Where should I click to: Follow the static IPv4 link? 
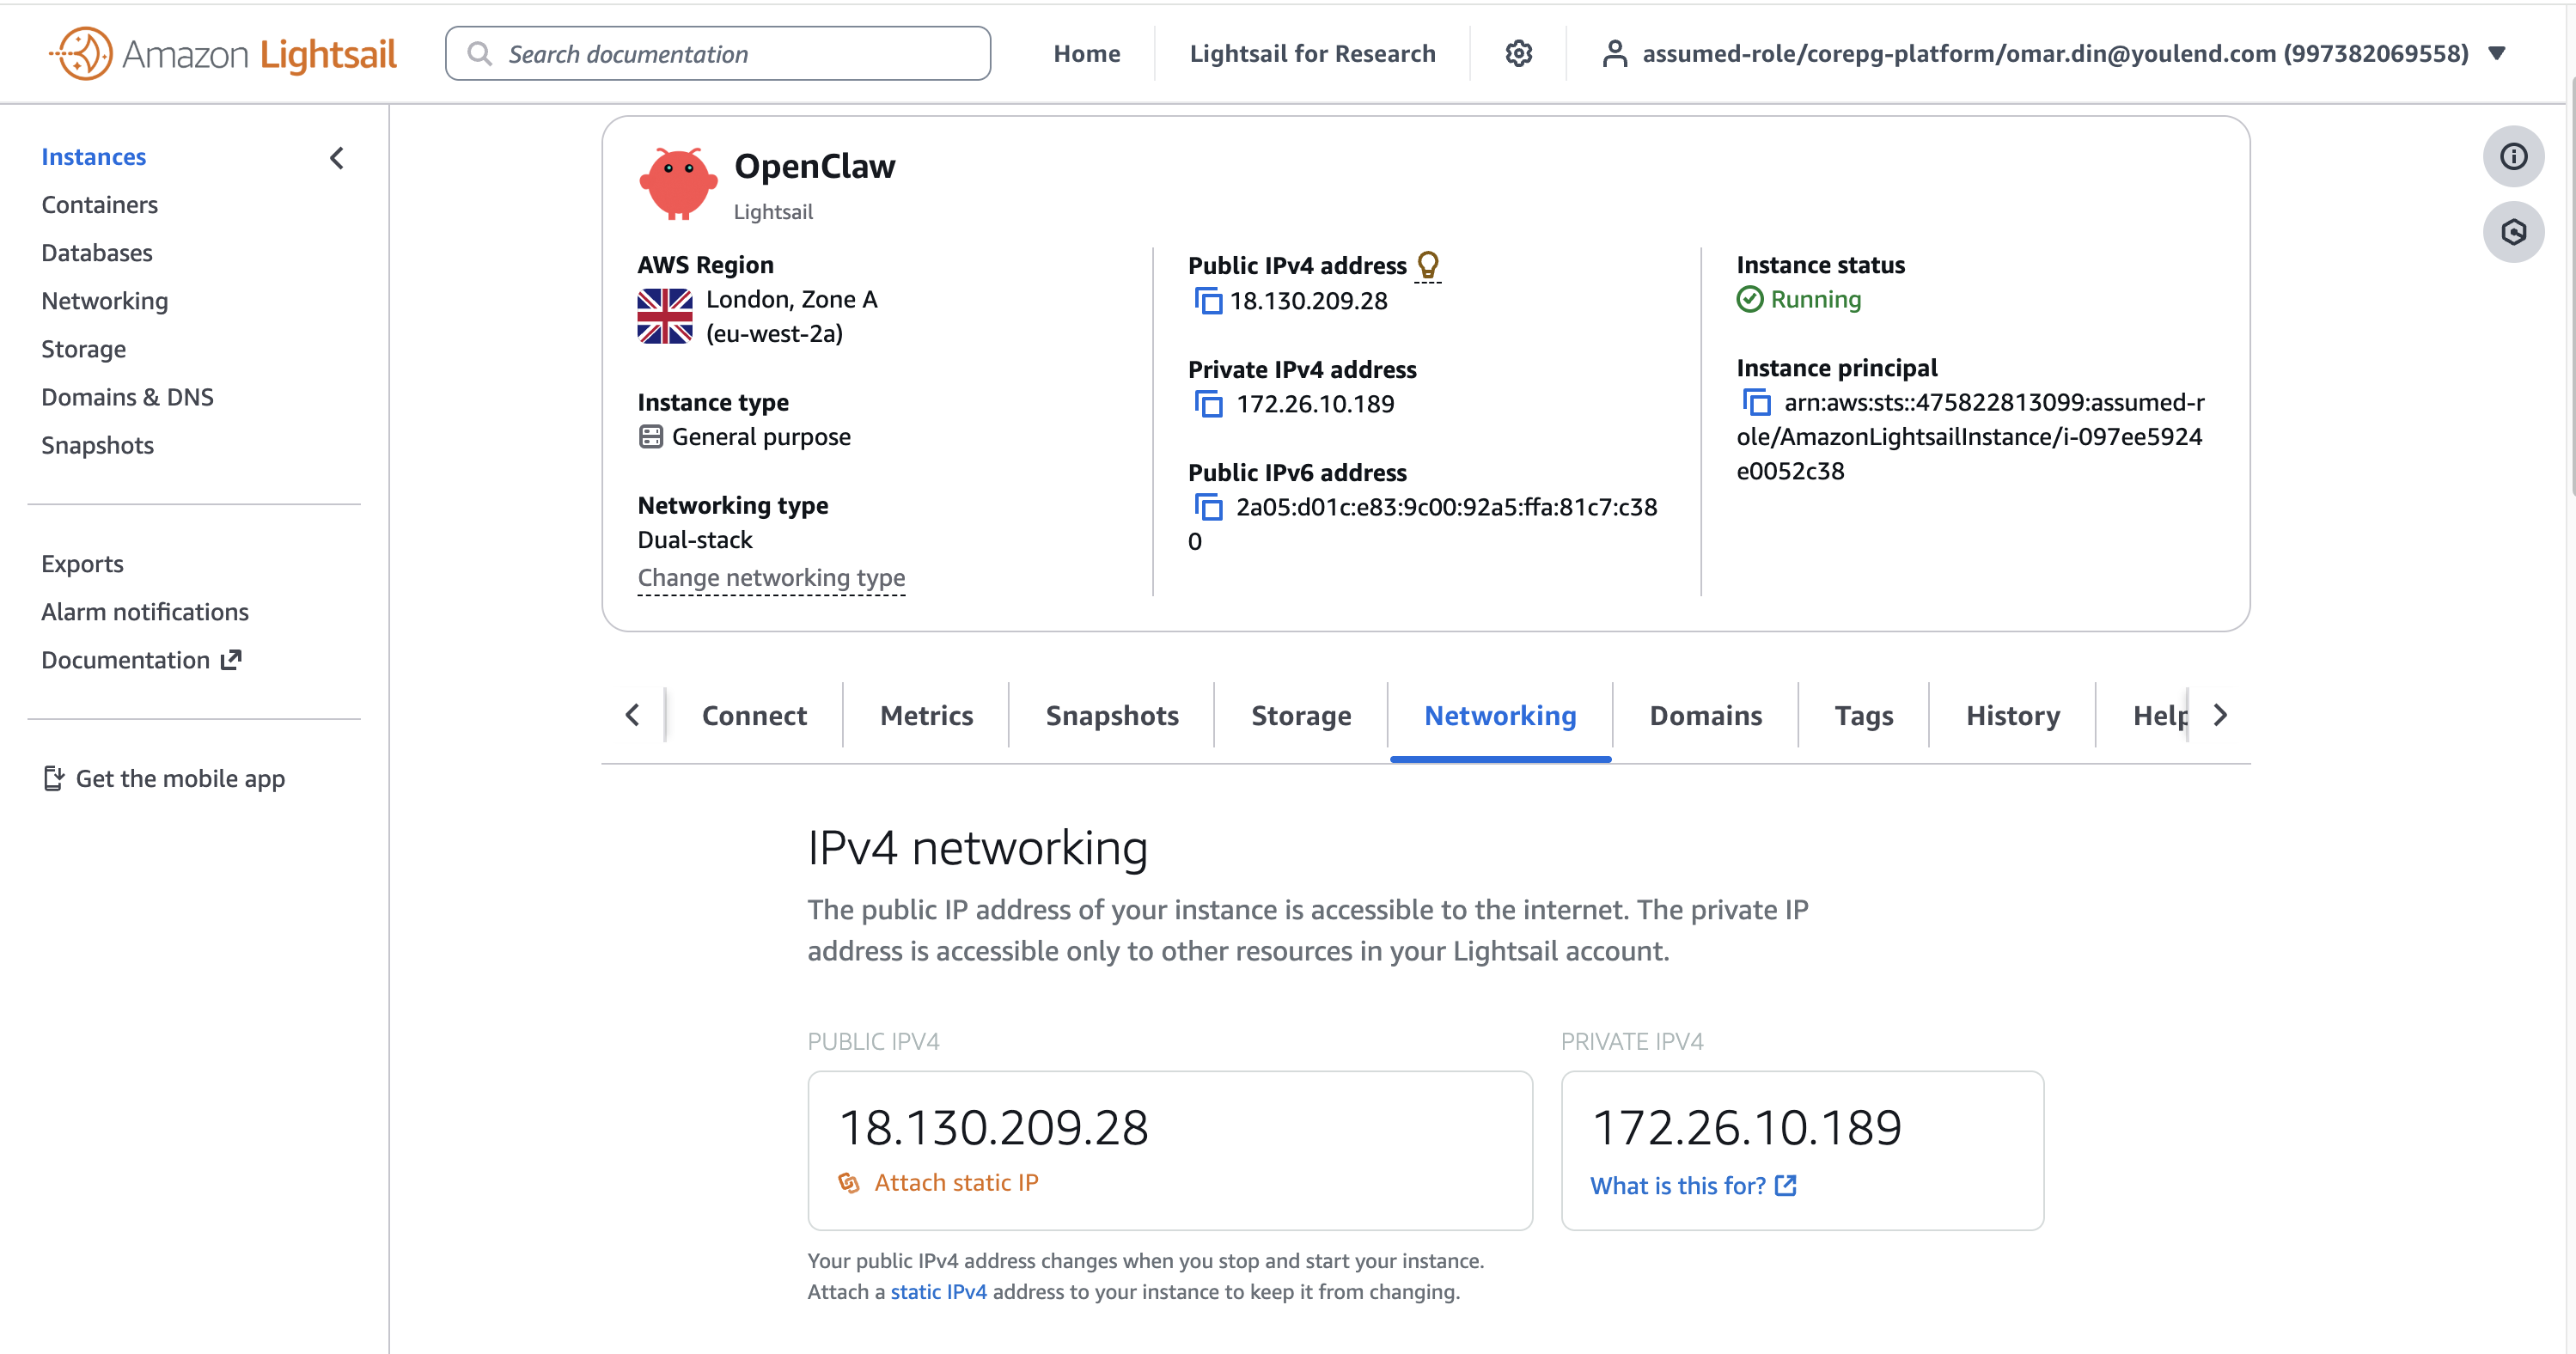[938, 1291]
